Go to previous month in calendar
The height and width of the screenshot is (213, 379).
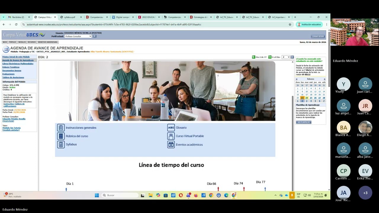(x=297, y=79)
